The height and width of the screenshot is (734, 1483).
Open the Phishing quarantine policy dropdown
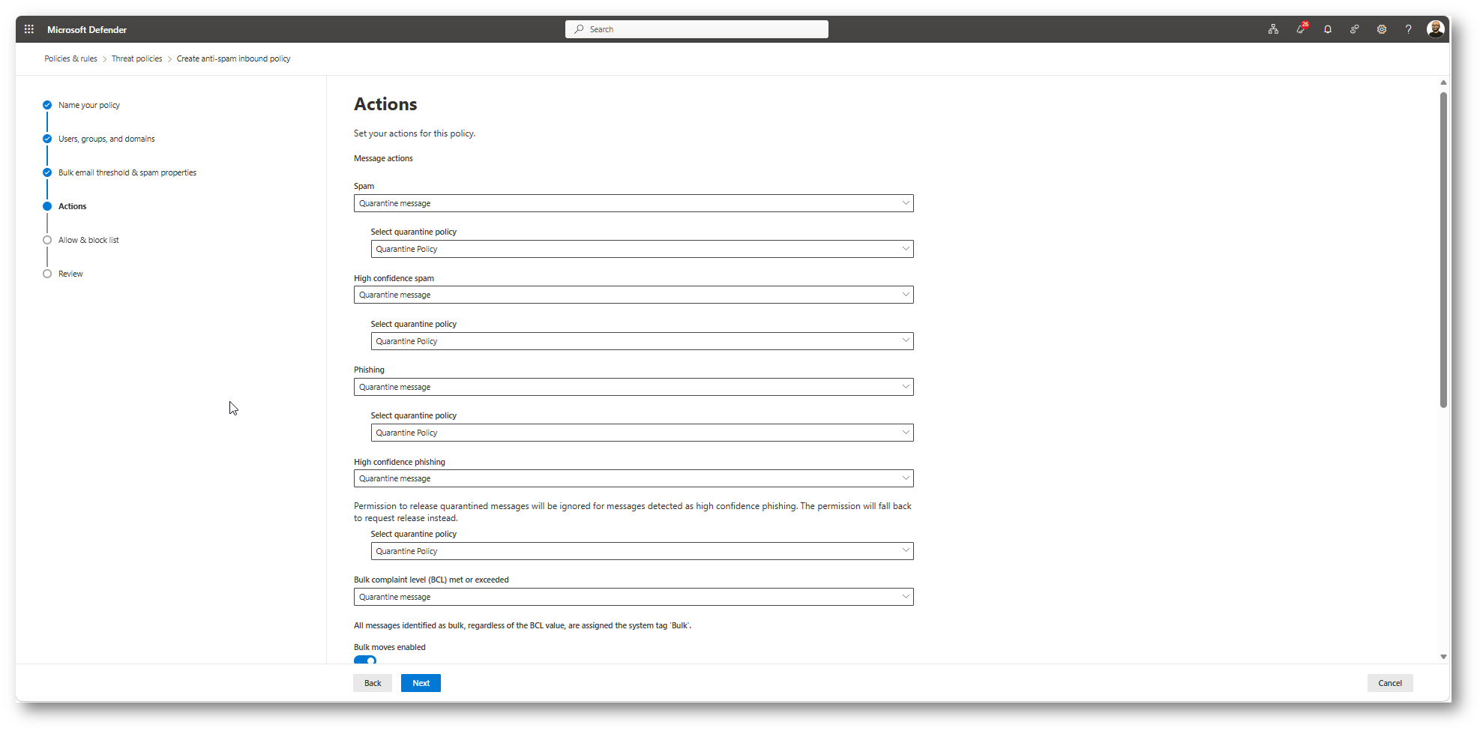tap(642, 433)
